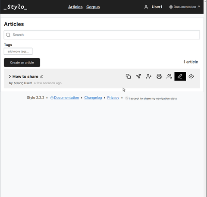Click the How to share title
207x197 pixels.
25,76
